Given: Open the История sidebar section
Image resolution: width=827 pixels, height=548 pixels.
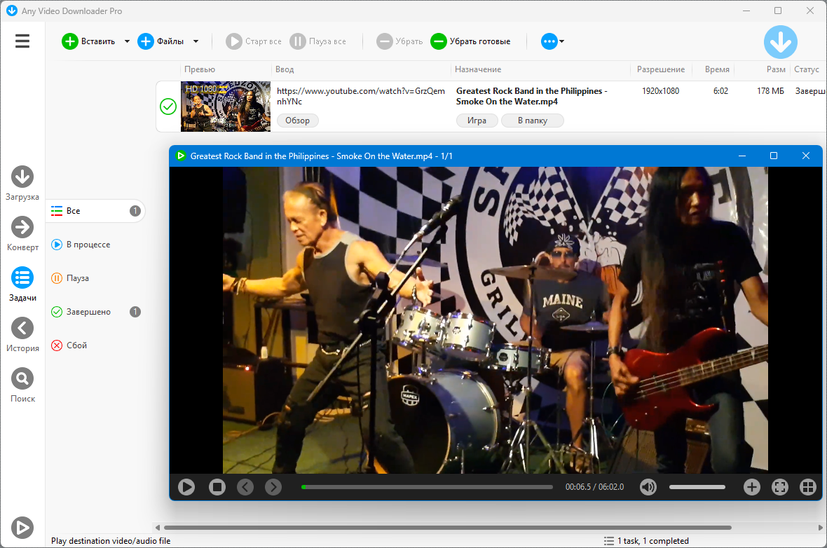Looking at the screenshot, I should coord(22,334).
